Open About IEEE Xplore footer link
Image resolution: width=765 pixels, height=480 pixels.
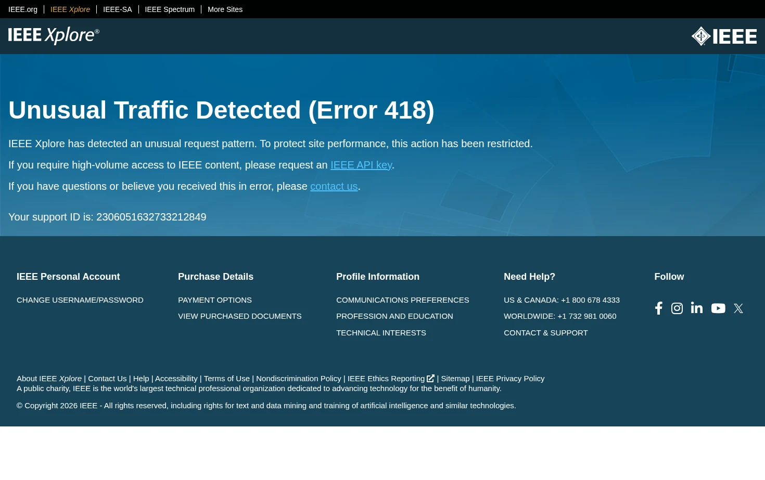[x=49, y=379]
